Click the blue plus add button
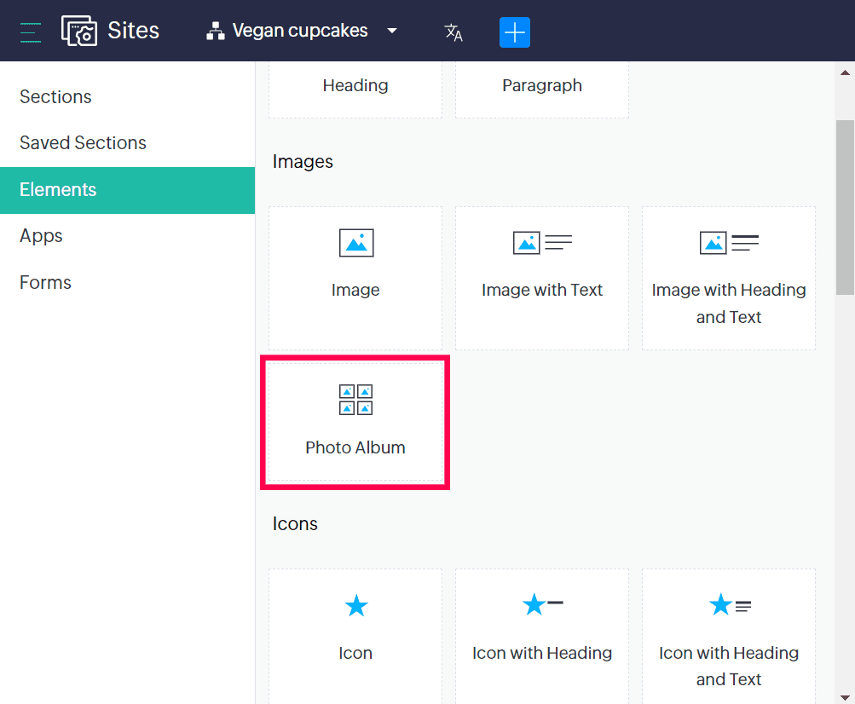 coord(515,32)
